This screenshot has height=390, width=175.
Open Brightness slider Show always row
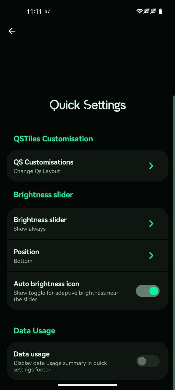pyautogui.click(x=87, y=224)
